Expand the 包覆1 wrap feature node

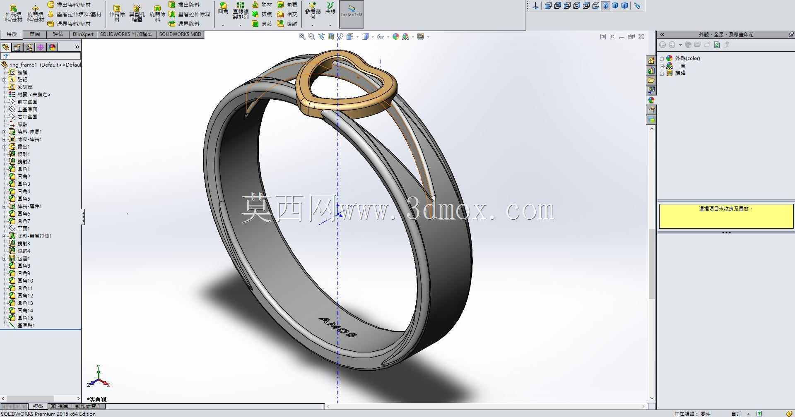point(5,258)
